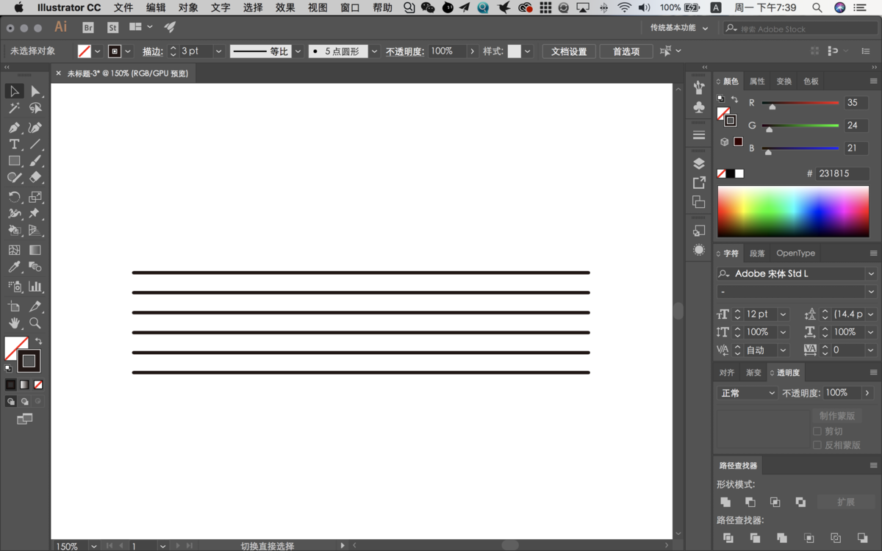Click the 文档设置 button
Viewport: 882px width, 551px height.
569,51
